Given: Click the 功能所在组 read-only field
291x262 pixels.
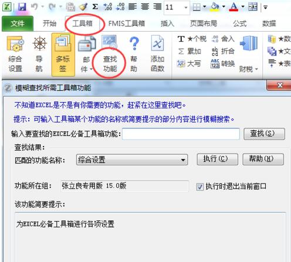Looking at the screenshot, I should click(125, 186).
